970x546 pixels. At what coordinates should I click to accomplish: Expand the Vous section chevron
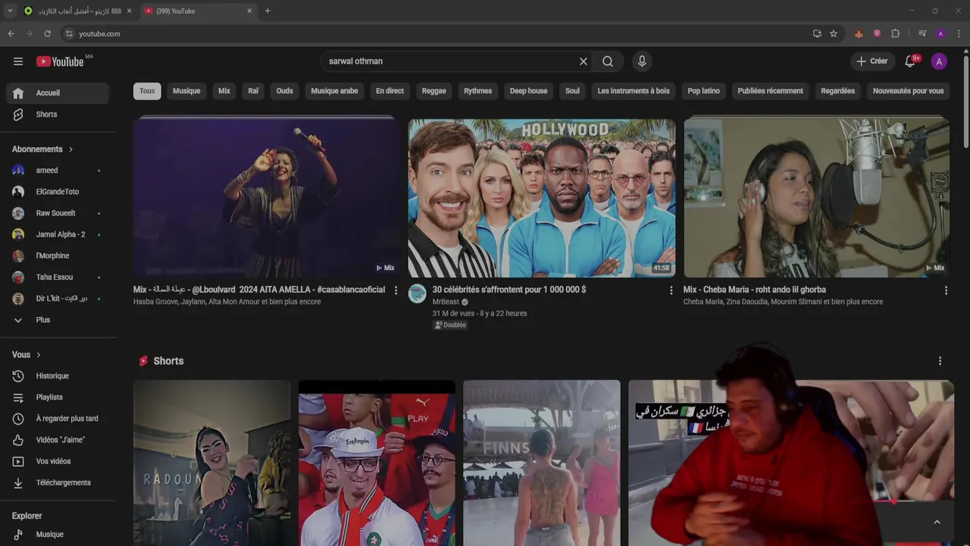coord(38,355)
